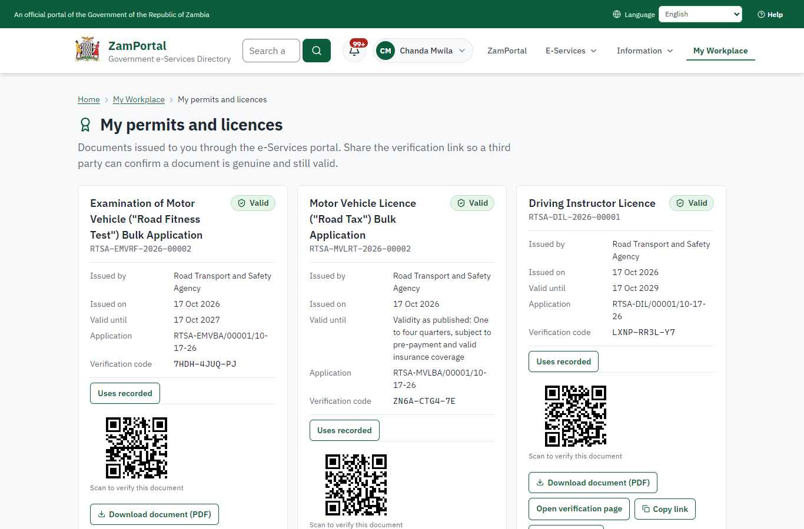Click verification code ZN6A-CTG4-7E
This screenshot has height=529, width=804.
(x=424, y=401)
